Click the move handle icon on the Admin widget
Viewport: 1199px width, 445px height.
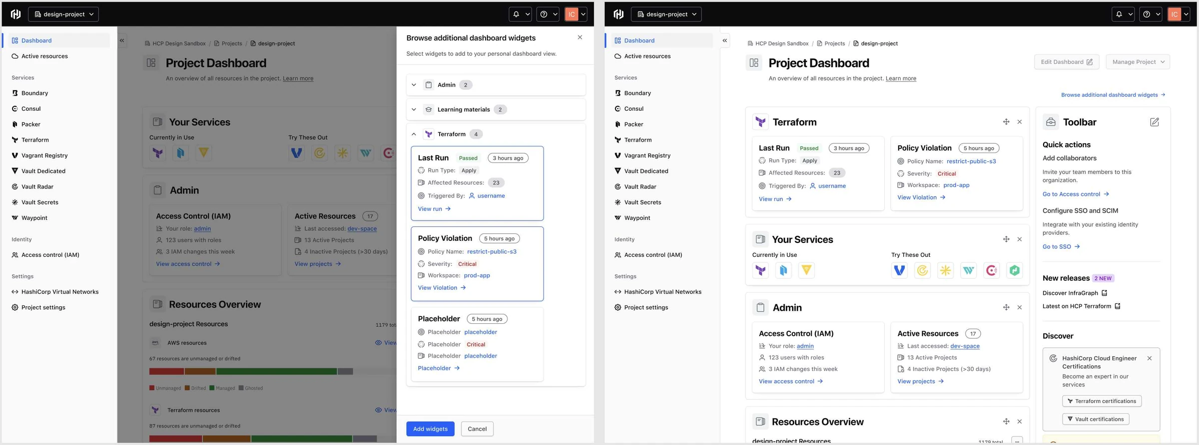click(x=1006, y=307)
